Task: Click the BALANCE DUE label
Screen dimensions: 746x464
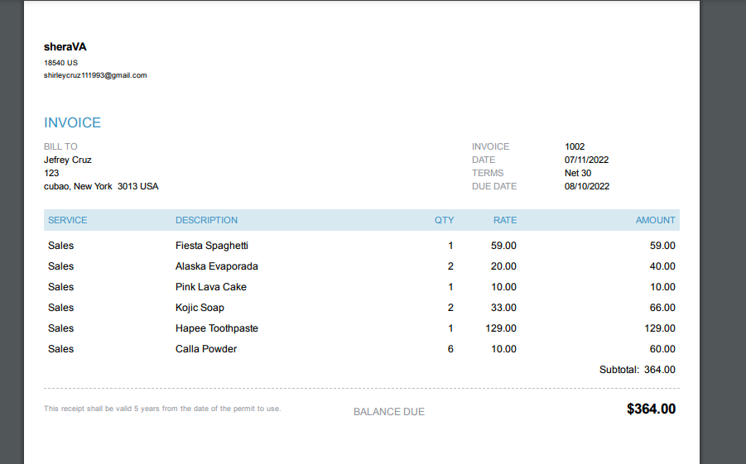Action: (x=388, y=412)
